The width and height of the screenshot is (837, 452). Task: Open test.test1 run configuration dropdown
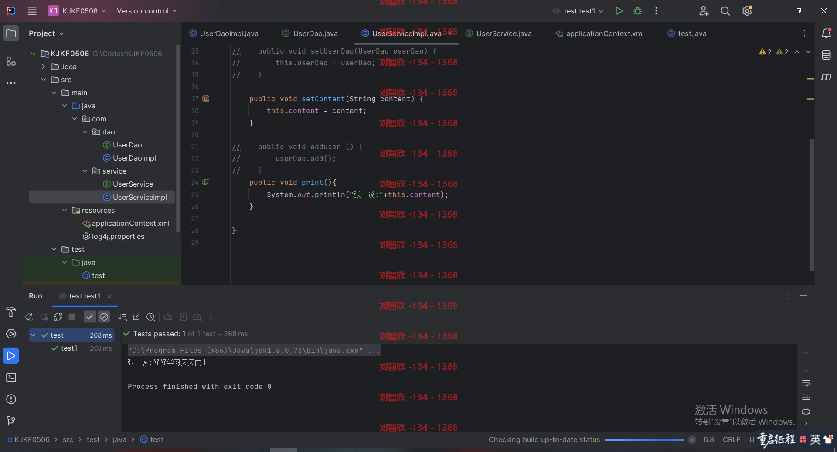pos(578,11)
